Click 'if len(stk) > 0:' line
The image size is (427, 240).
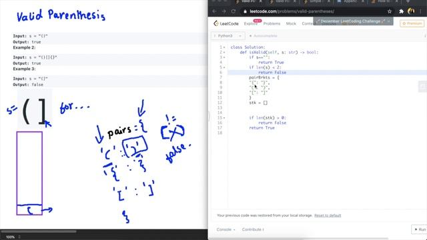[x=268, y=118]
